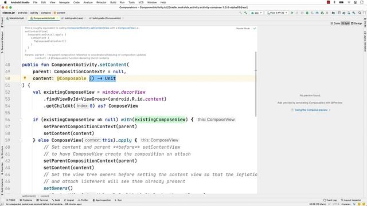Start debugging with the green bug icon
This screenshot has width=367, height=206.
307,13
